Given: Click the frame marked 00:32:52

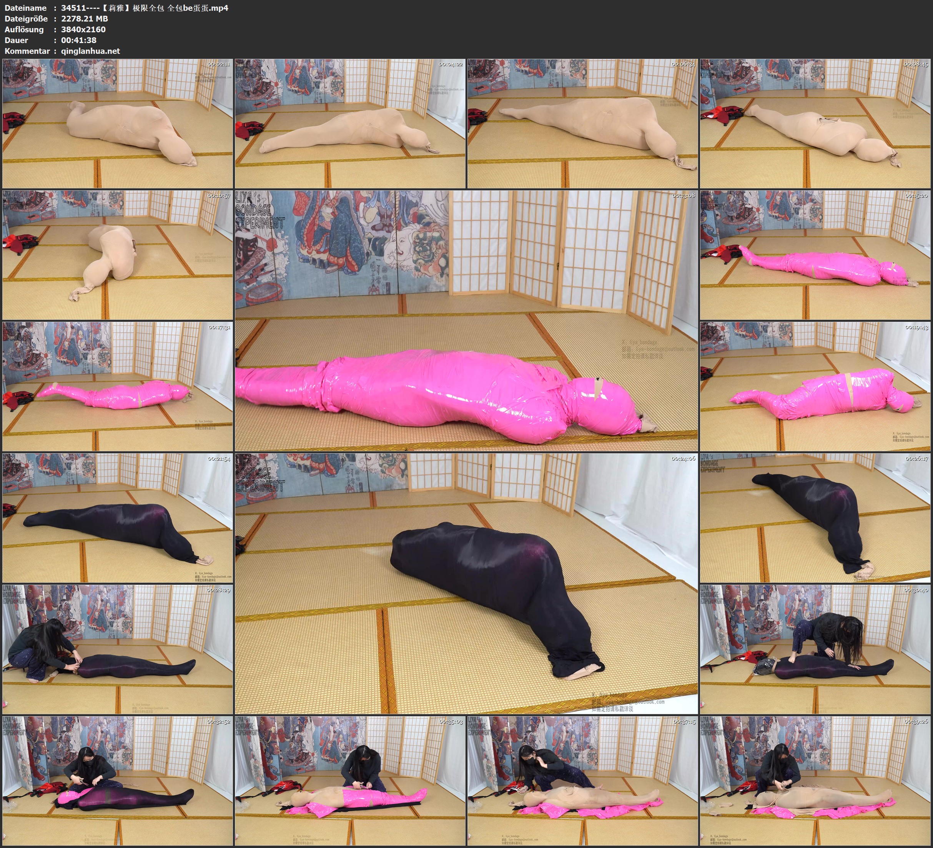Looking at the screenshot, I should (x=118, y=780).
